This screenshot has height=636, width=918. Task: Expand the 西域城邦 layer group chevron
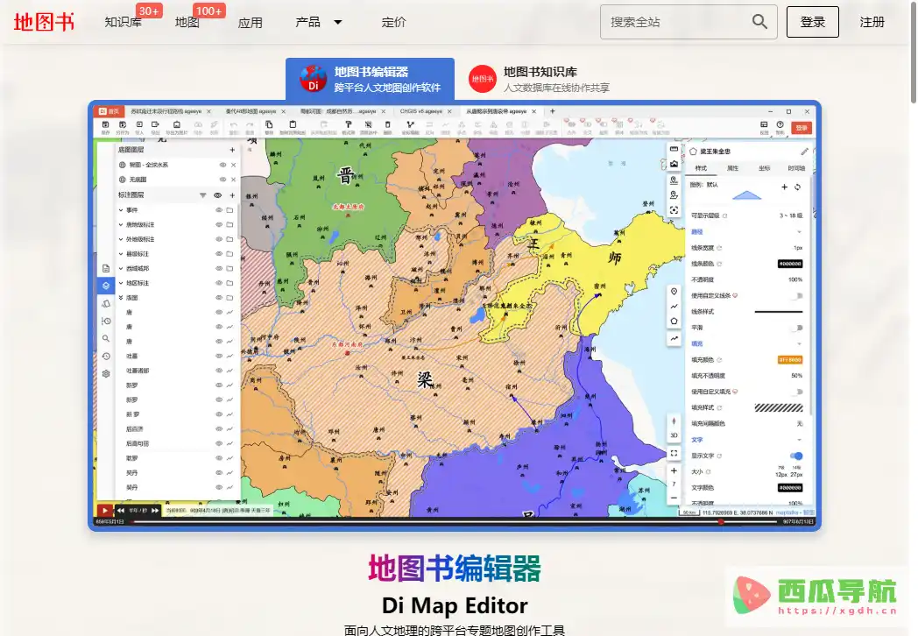121,268
